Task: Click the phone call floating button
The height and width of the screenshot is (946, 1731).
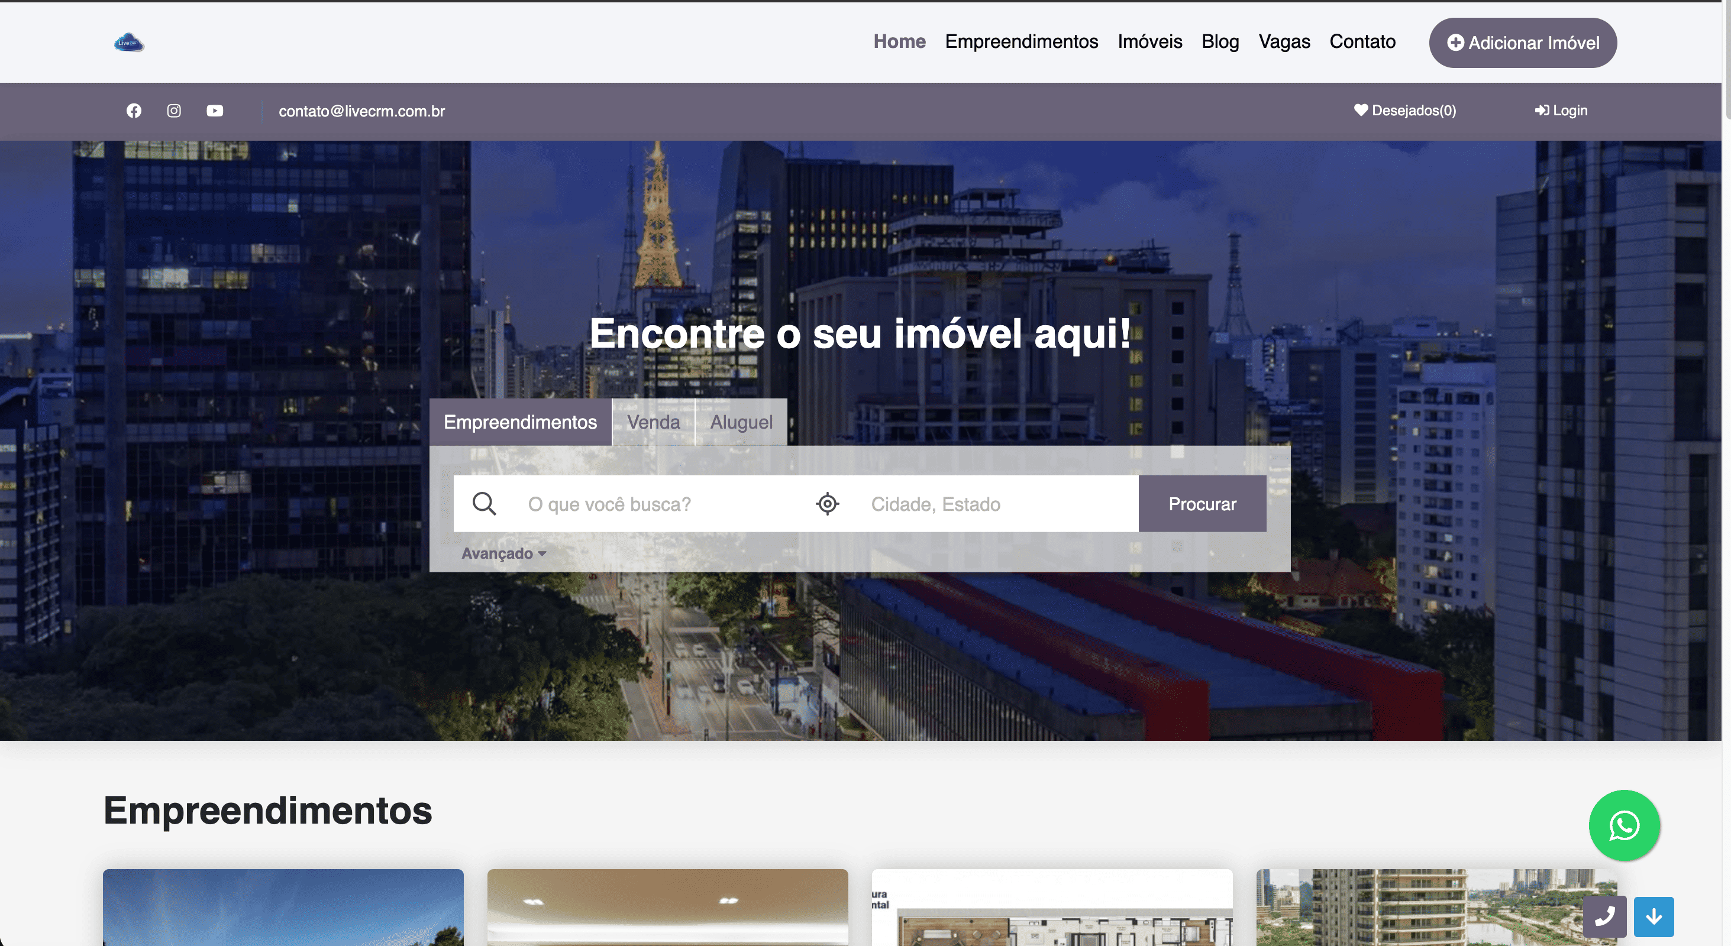Action: pyautogui.click(x=1604, y=916)
